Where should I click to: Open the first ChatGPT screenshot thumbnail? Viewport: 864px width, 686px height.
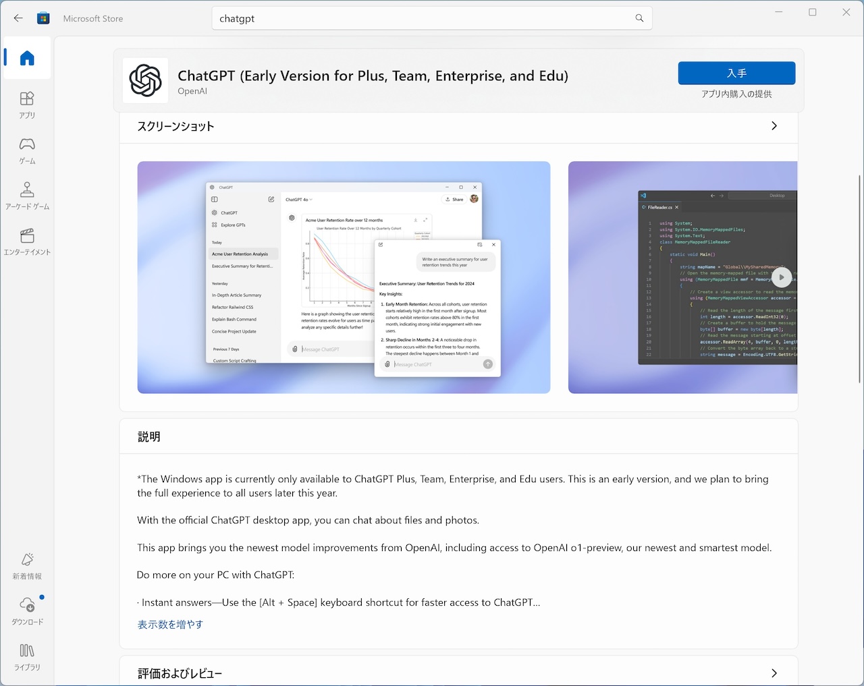tap(344, 277)
